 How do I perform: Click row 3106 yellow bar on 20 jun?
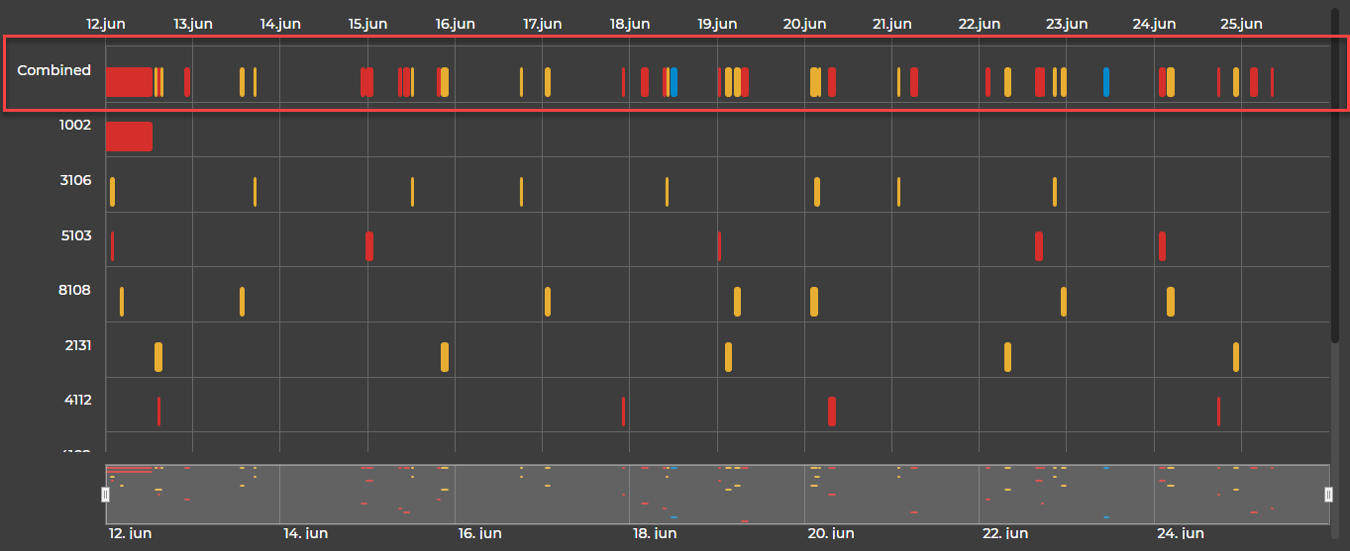click(817, 191)
